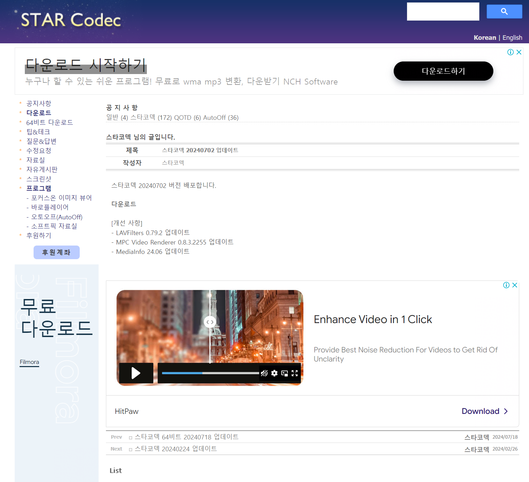Screen dimensions: 529x482
Task: Toggle subtitles icon in video ad
Action: pyautogui.click(x=264, y=373)
